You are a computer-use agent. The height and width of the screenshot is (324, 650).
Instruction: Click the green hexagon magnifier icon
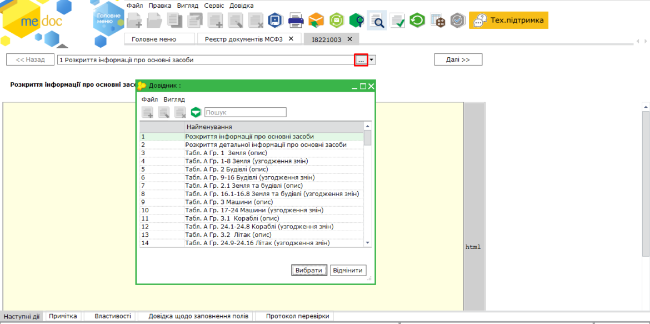click(357, 21)
